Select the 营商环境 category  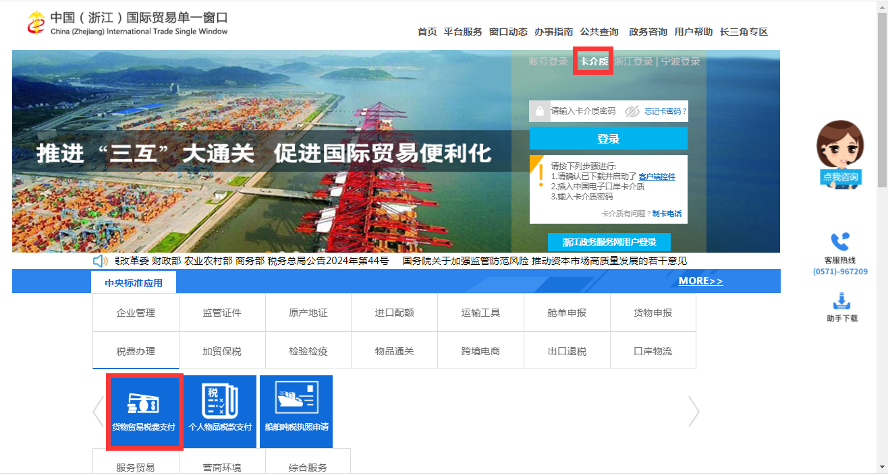222,462
